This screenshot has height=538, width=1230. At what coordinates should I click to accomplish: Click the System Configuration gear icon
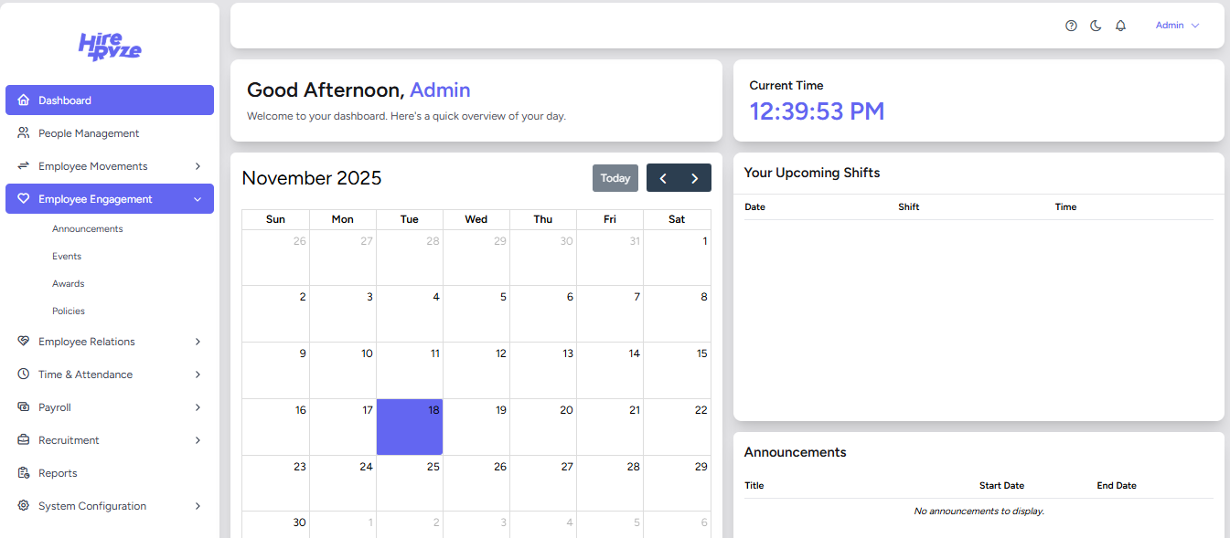(x=24, y=506)
